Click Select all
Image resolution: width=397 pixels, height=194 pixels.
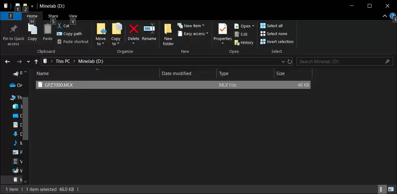click(271, 26)
